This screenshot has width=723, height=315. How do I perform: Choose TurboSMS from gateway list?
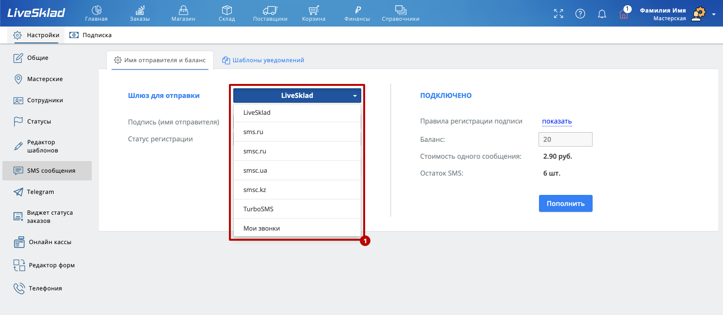pos(297,209)
